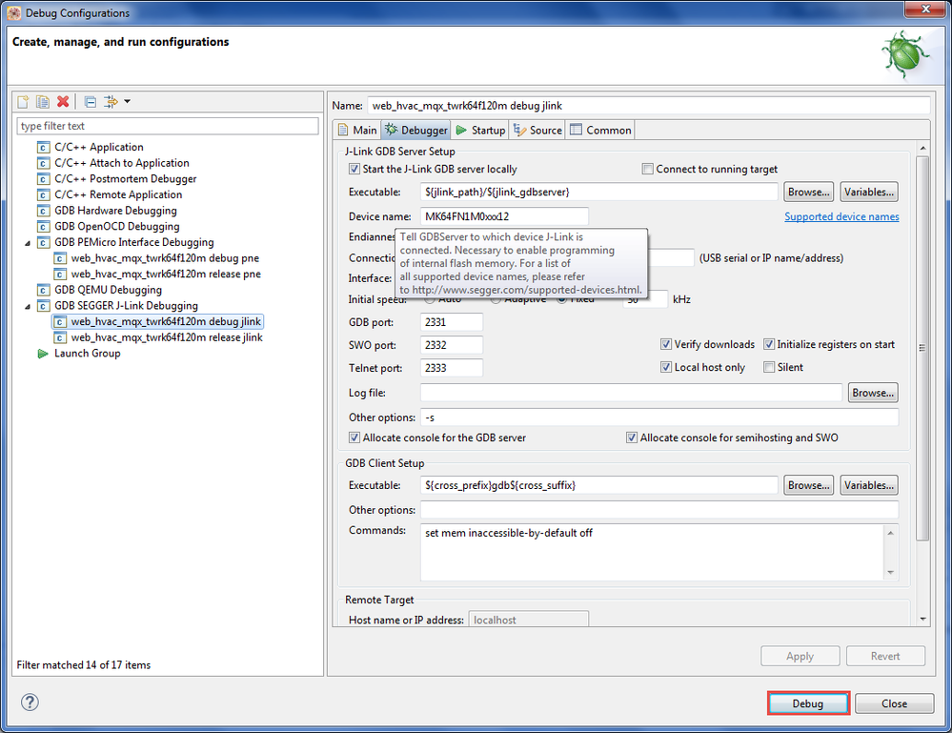Click the Collapse All toolbar icon
This screenshot has height=733, width=952.
[90, 101]
